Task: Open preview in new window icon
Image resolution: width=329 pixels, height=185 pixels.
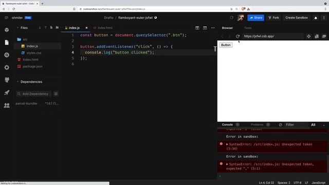Action: pos(317,36)
